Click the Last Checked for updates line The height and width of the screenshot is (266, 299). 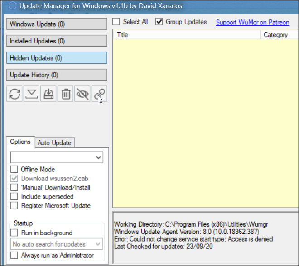click(163, 247)
